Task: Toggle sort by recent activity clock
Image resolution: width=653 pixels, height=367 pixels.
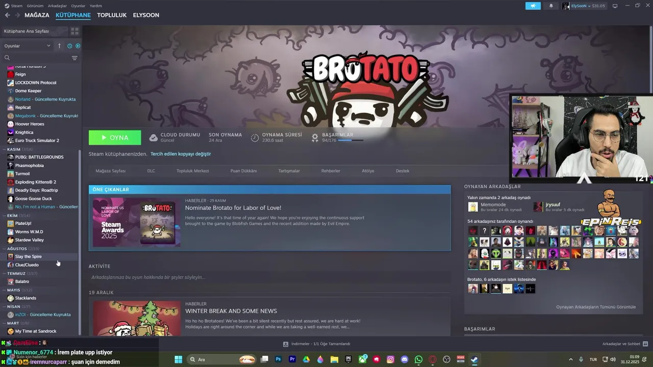Action: [70, 46]
